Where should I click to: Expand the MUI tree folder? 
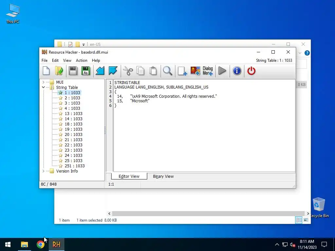point(44,82)
